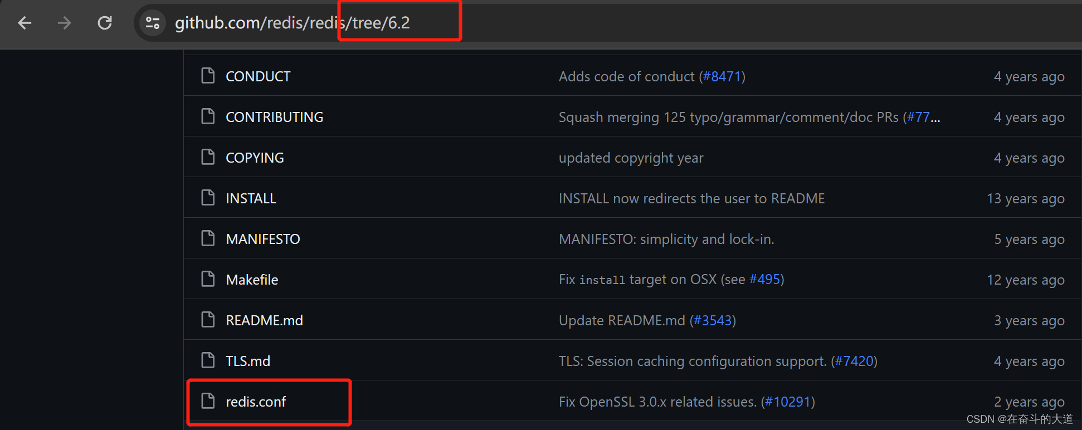The image size is (1082, 430).
Task: Click the file icon next to README.md
Action: 208,320
